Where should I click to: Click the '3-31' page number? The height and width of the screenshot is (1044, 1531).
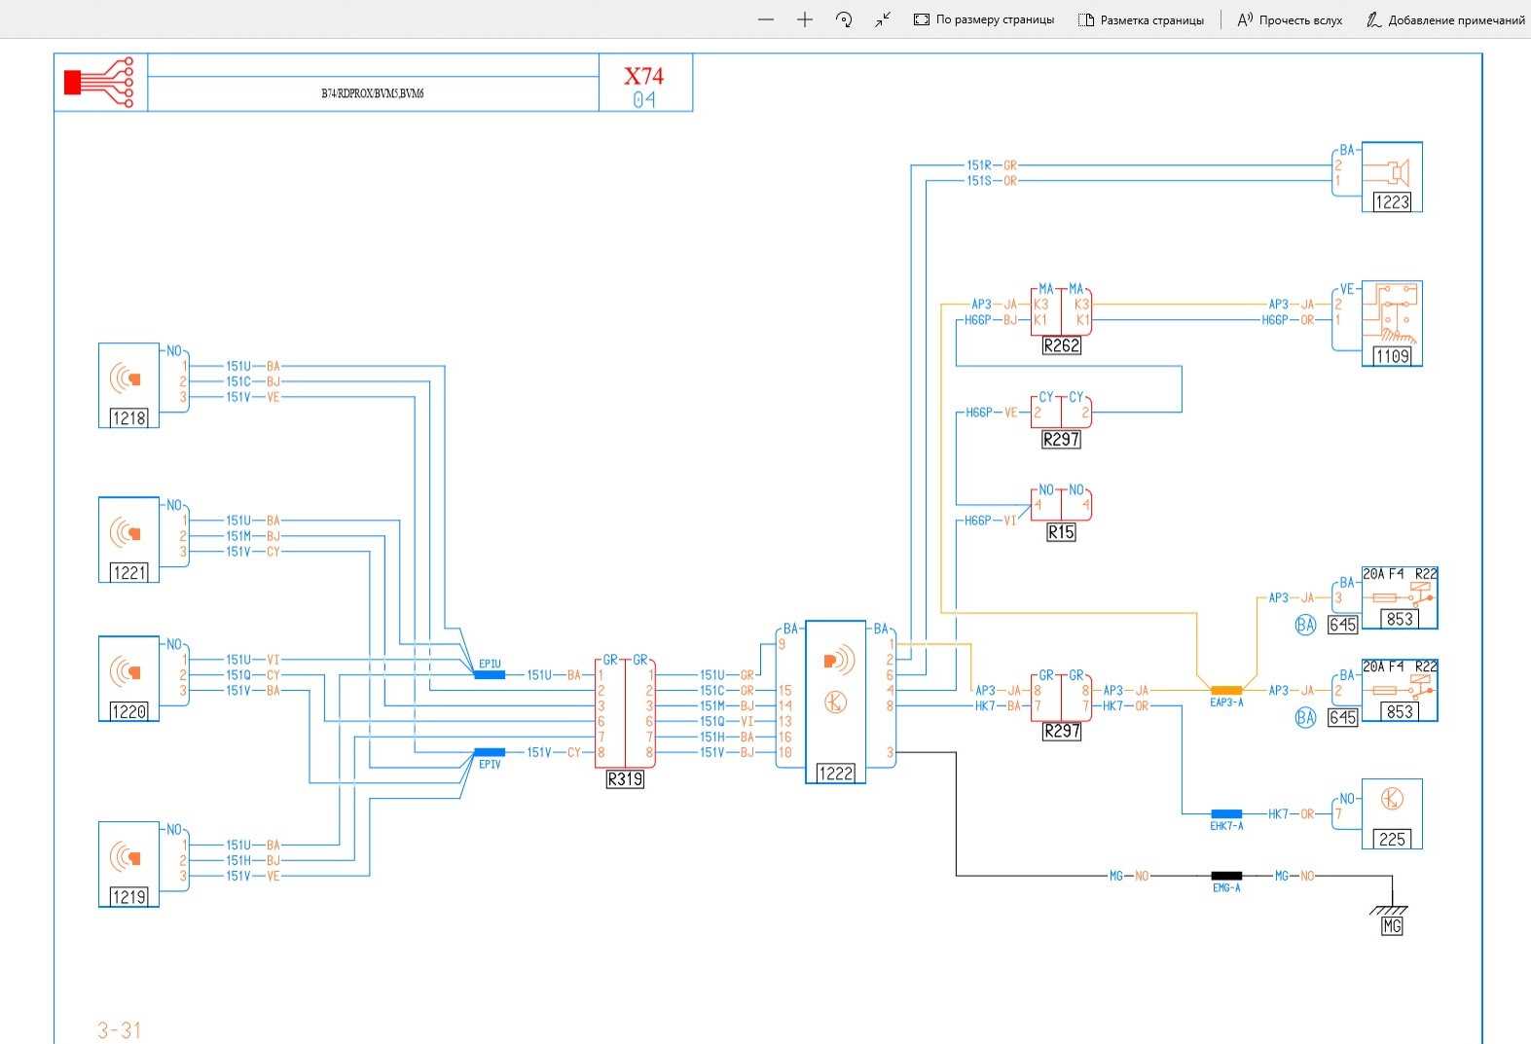tap(120, 1030)
